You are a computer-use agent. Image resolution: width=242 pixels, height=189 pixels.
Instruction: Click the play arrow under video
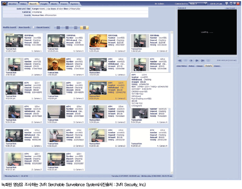191,61
